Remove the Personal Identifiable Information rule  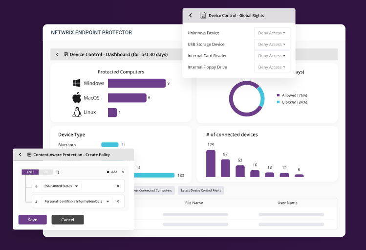coord(118,201)
